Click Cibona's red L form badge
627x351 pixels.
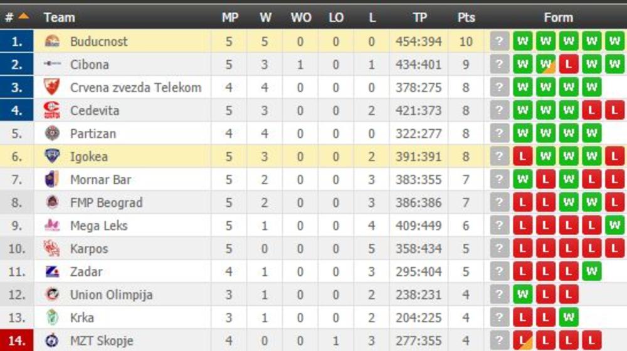click(x=568, y=65)
